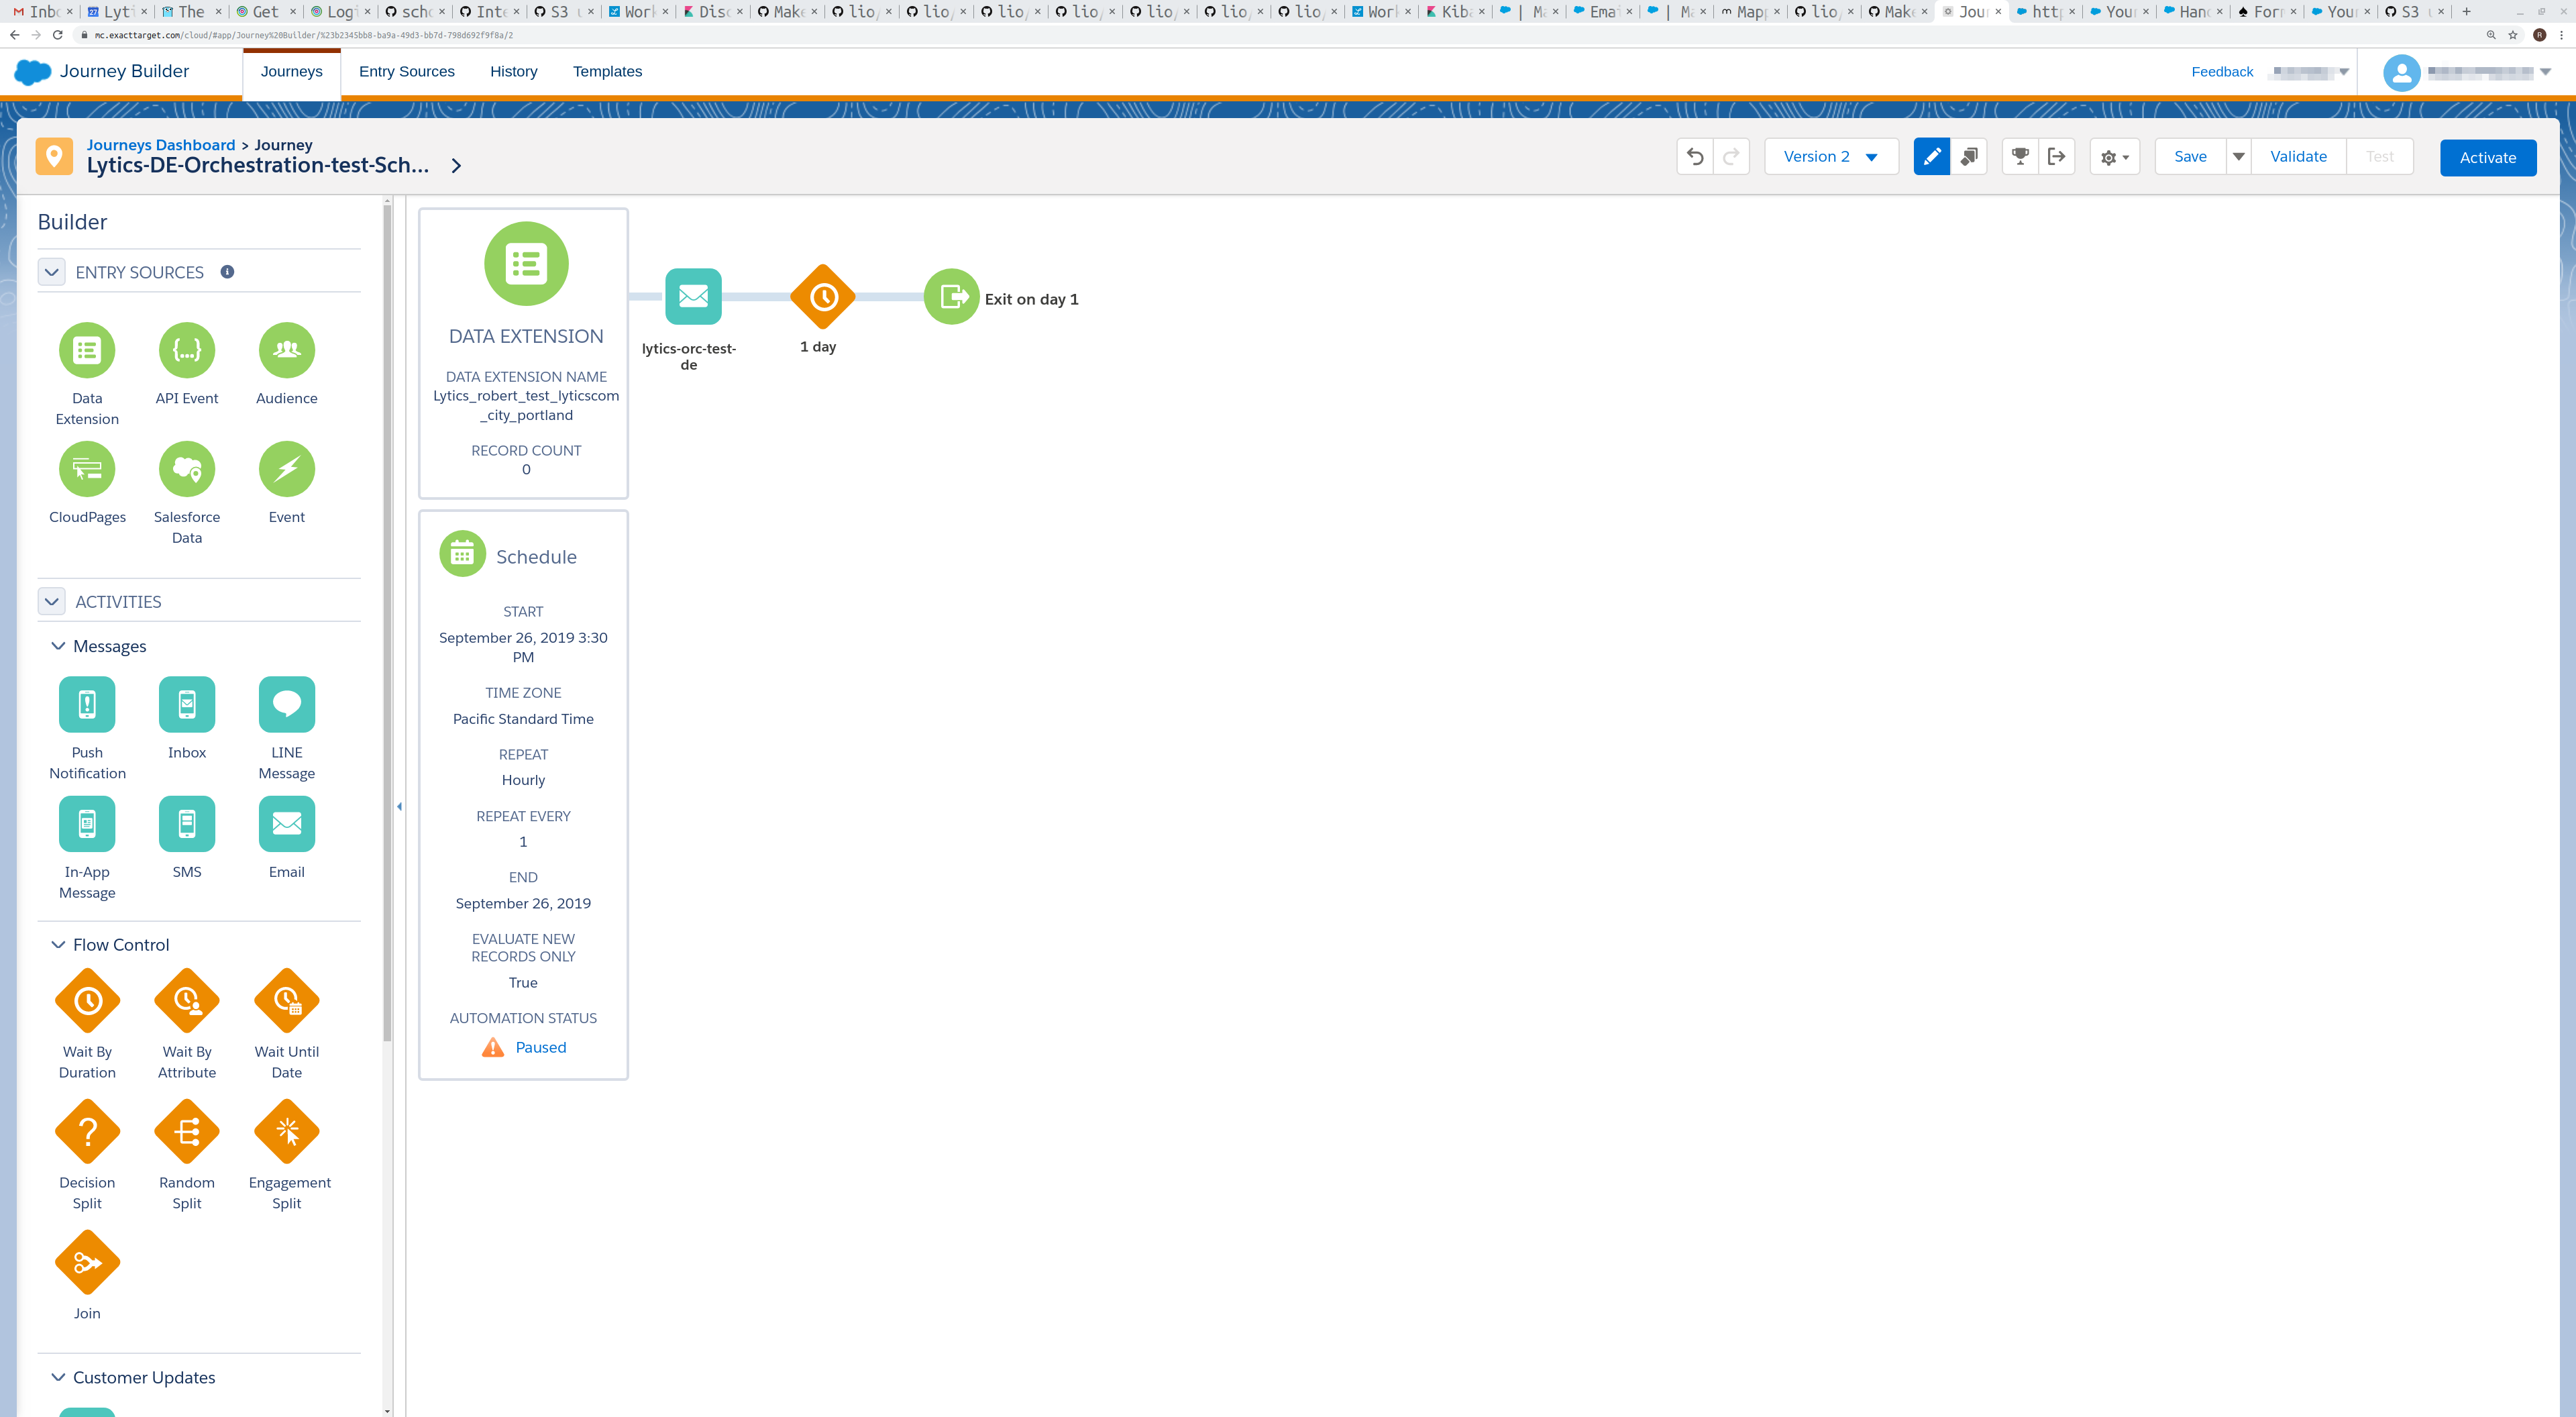Click the lytics-orc-test-de email node
2576x1417 pixels.
coord(691,297)
